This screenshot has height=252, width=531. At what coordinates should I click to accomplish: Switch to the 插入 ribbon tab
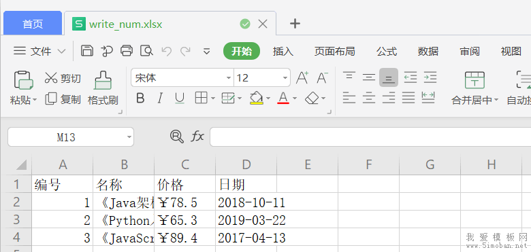point(283,52)
